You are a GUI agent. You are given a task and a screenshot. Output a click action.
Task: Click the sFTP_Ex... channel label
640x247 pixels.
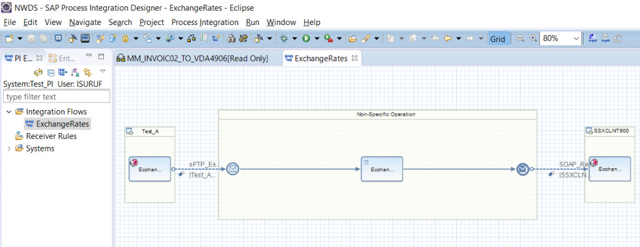[204, 164]
